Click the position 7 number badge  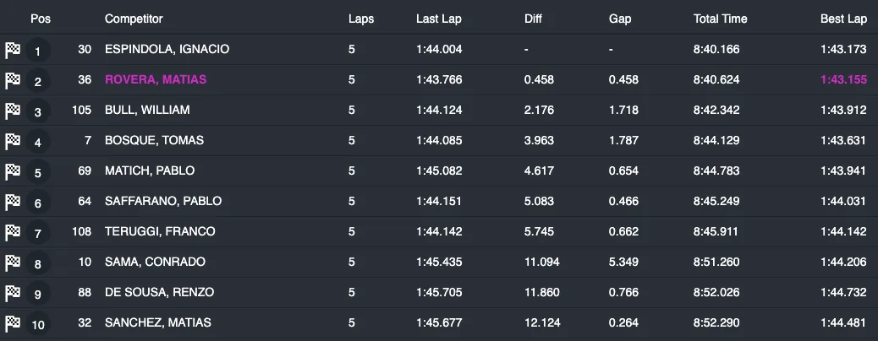coord(37,233)
